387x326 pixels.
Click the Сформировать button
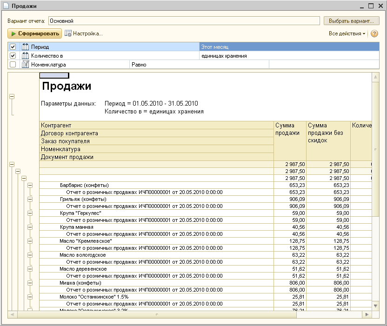click(x=34, y=33)
